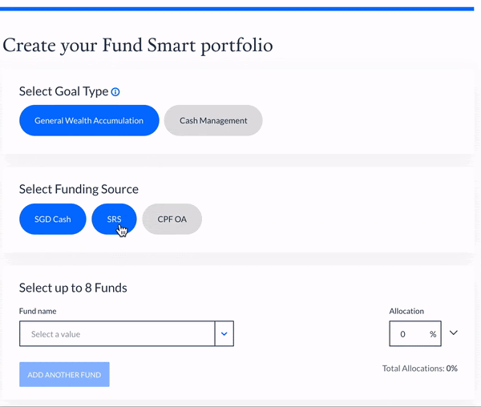Expand the chevron next to Allocation field
This screenshot has width=481, height=407.
click(454, 332)
